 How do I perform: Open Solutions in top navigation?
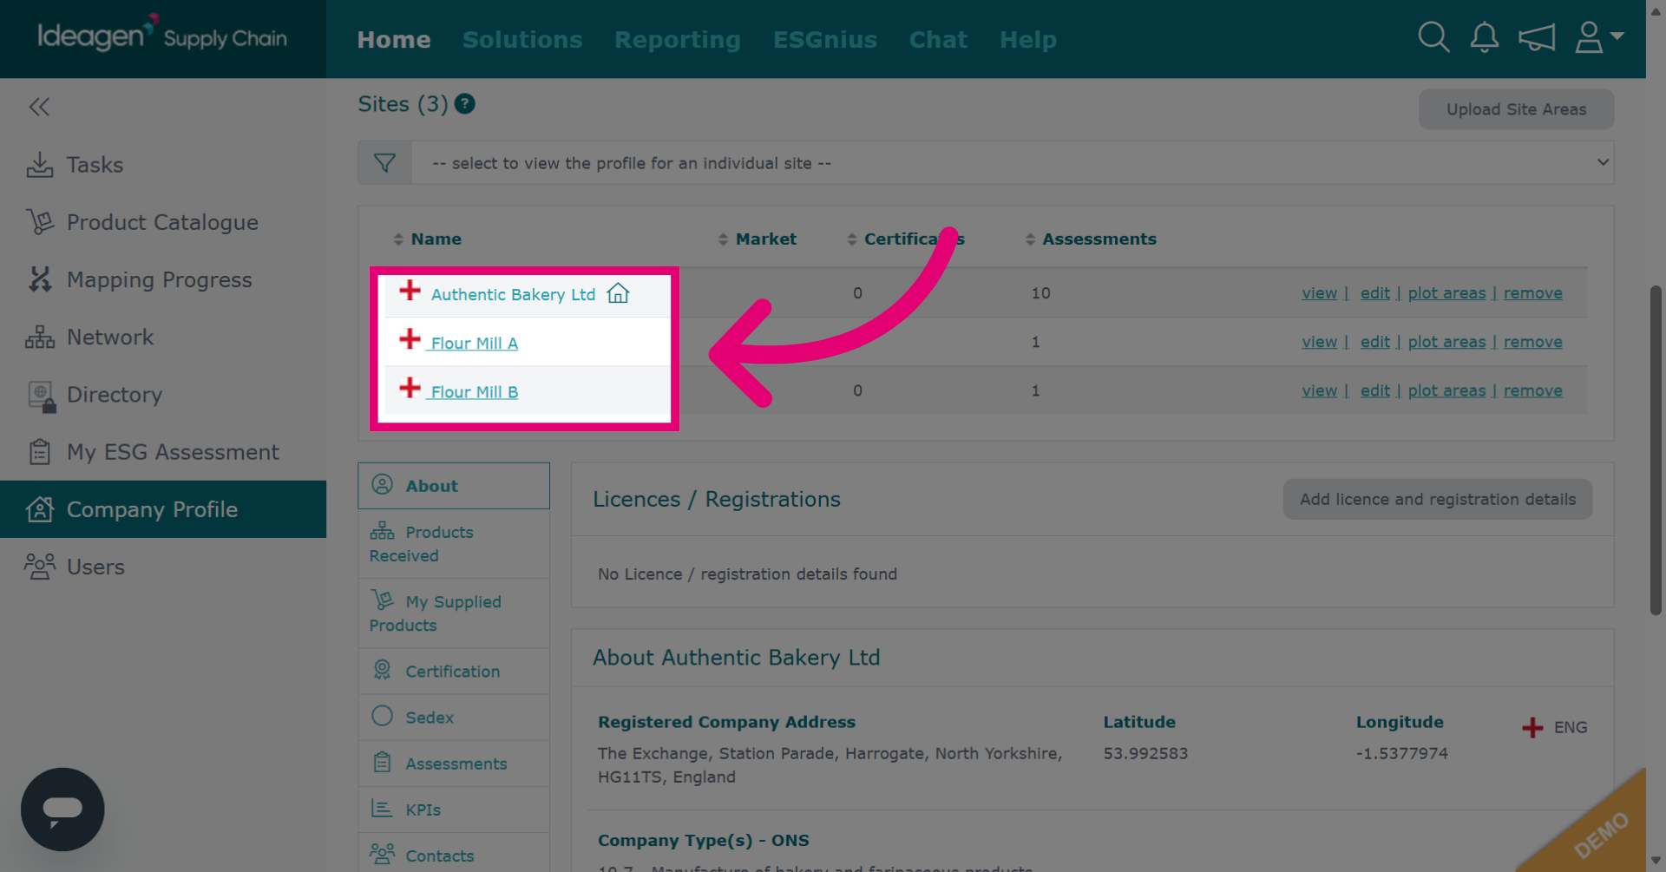[x=522, y=40]
